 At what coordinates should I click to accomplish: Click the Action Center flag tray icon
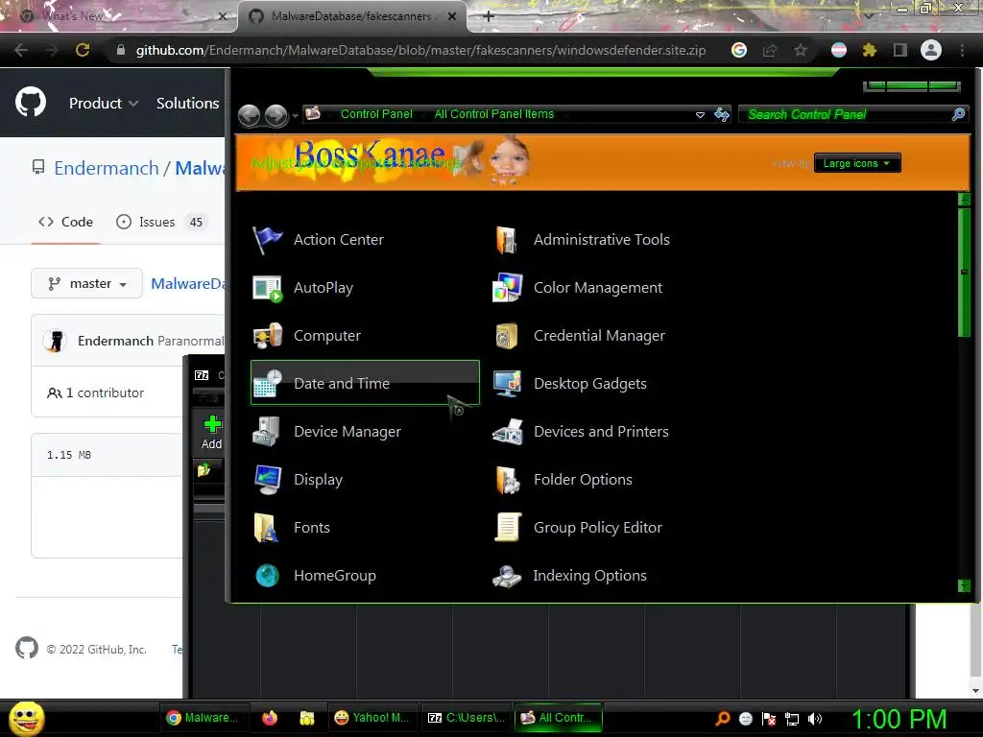[x=769, y=719]
